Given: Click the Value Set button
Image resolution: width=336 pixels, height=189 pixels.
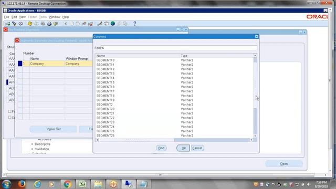Looking at the screenshot, I should pyautogui.click(x=54, y=129).
